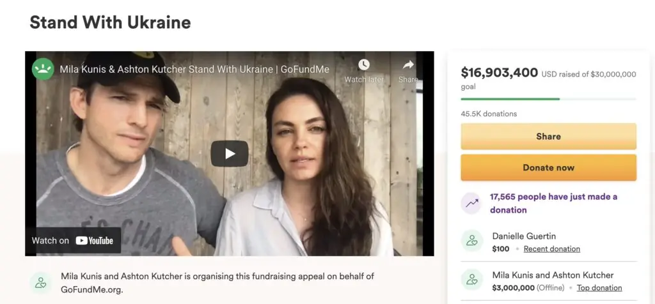Click the trending arrow donation icon
The height and width of the screenshot is (304, 655).
click(x=471, y=203)
